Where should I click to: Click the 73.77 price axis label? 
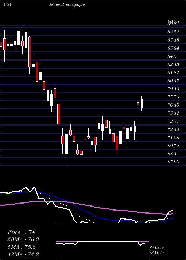click(173, 121)
